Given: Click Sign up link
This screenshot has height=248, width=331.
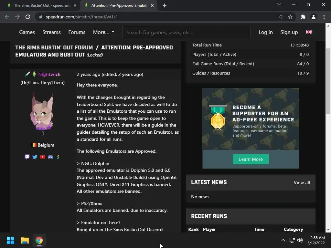Looking at the screenshot, I should pos(289,32).
